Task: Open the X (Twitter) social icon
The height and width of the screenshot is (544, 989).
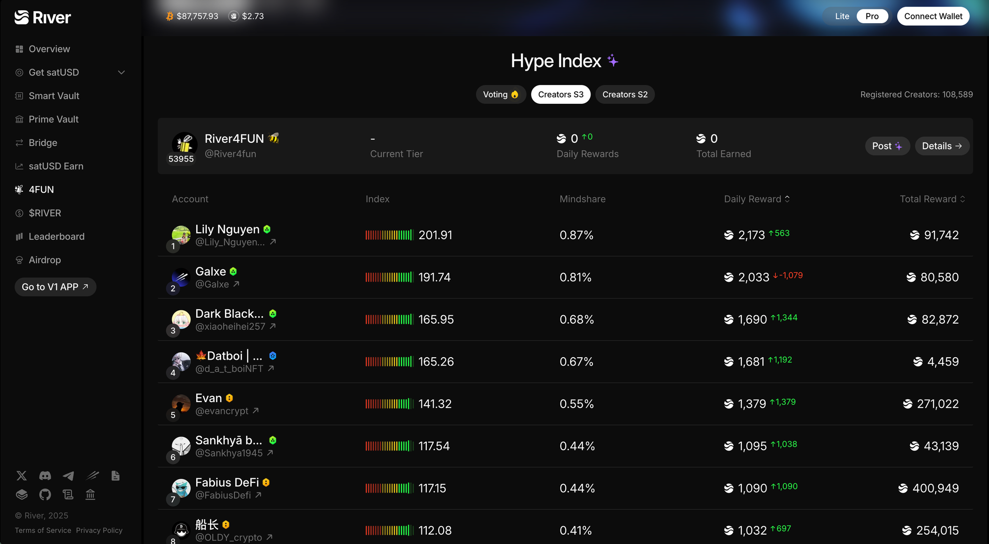Action: point(21,476)
